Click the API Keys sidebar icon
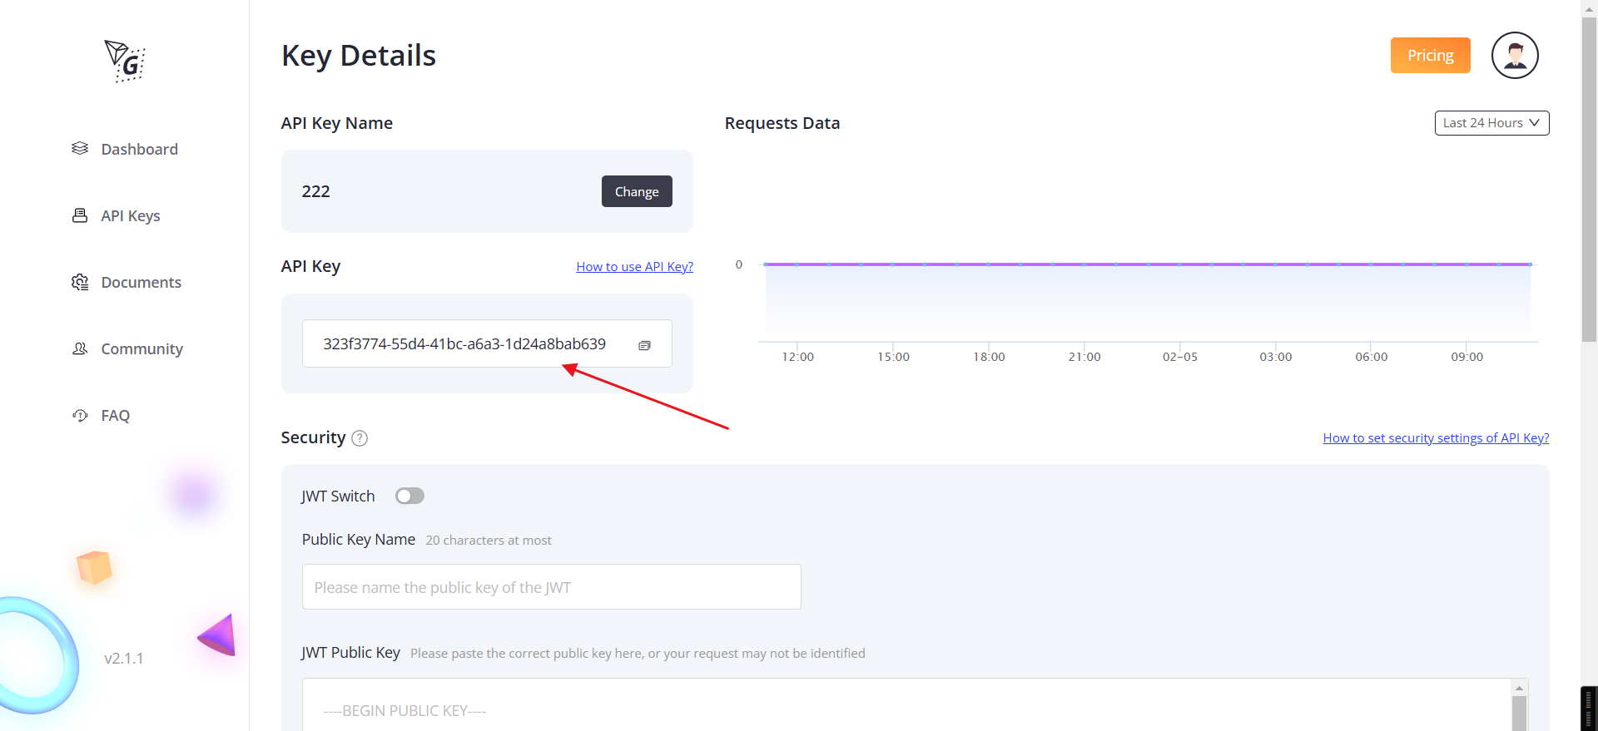 80,215
